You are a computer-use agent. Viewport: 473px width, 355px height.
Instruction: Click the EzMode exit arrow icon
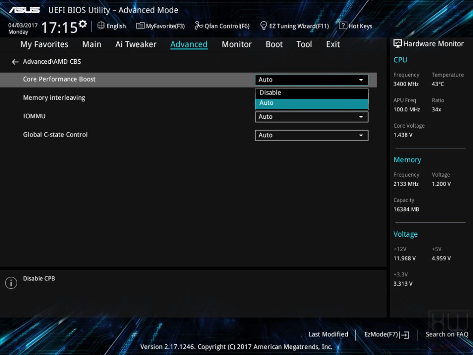pyautogui.click(x=405, y=335)
